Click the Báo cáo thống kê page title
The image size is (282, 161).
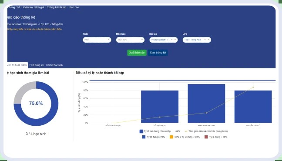tap(21, 17)
